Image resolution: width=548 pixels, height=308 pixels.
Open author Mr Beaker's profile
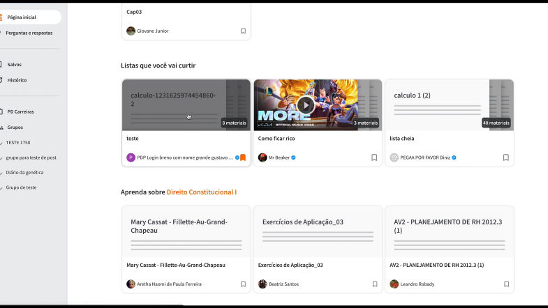(281, 157)
